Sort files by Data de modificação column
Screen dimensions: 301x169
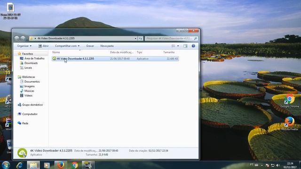click(122, 52)
